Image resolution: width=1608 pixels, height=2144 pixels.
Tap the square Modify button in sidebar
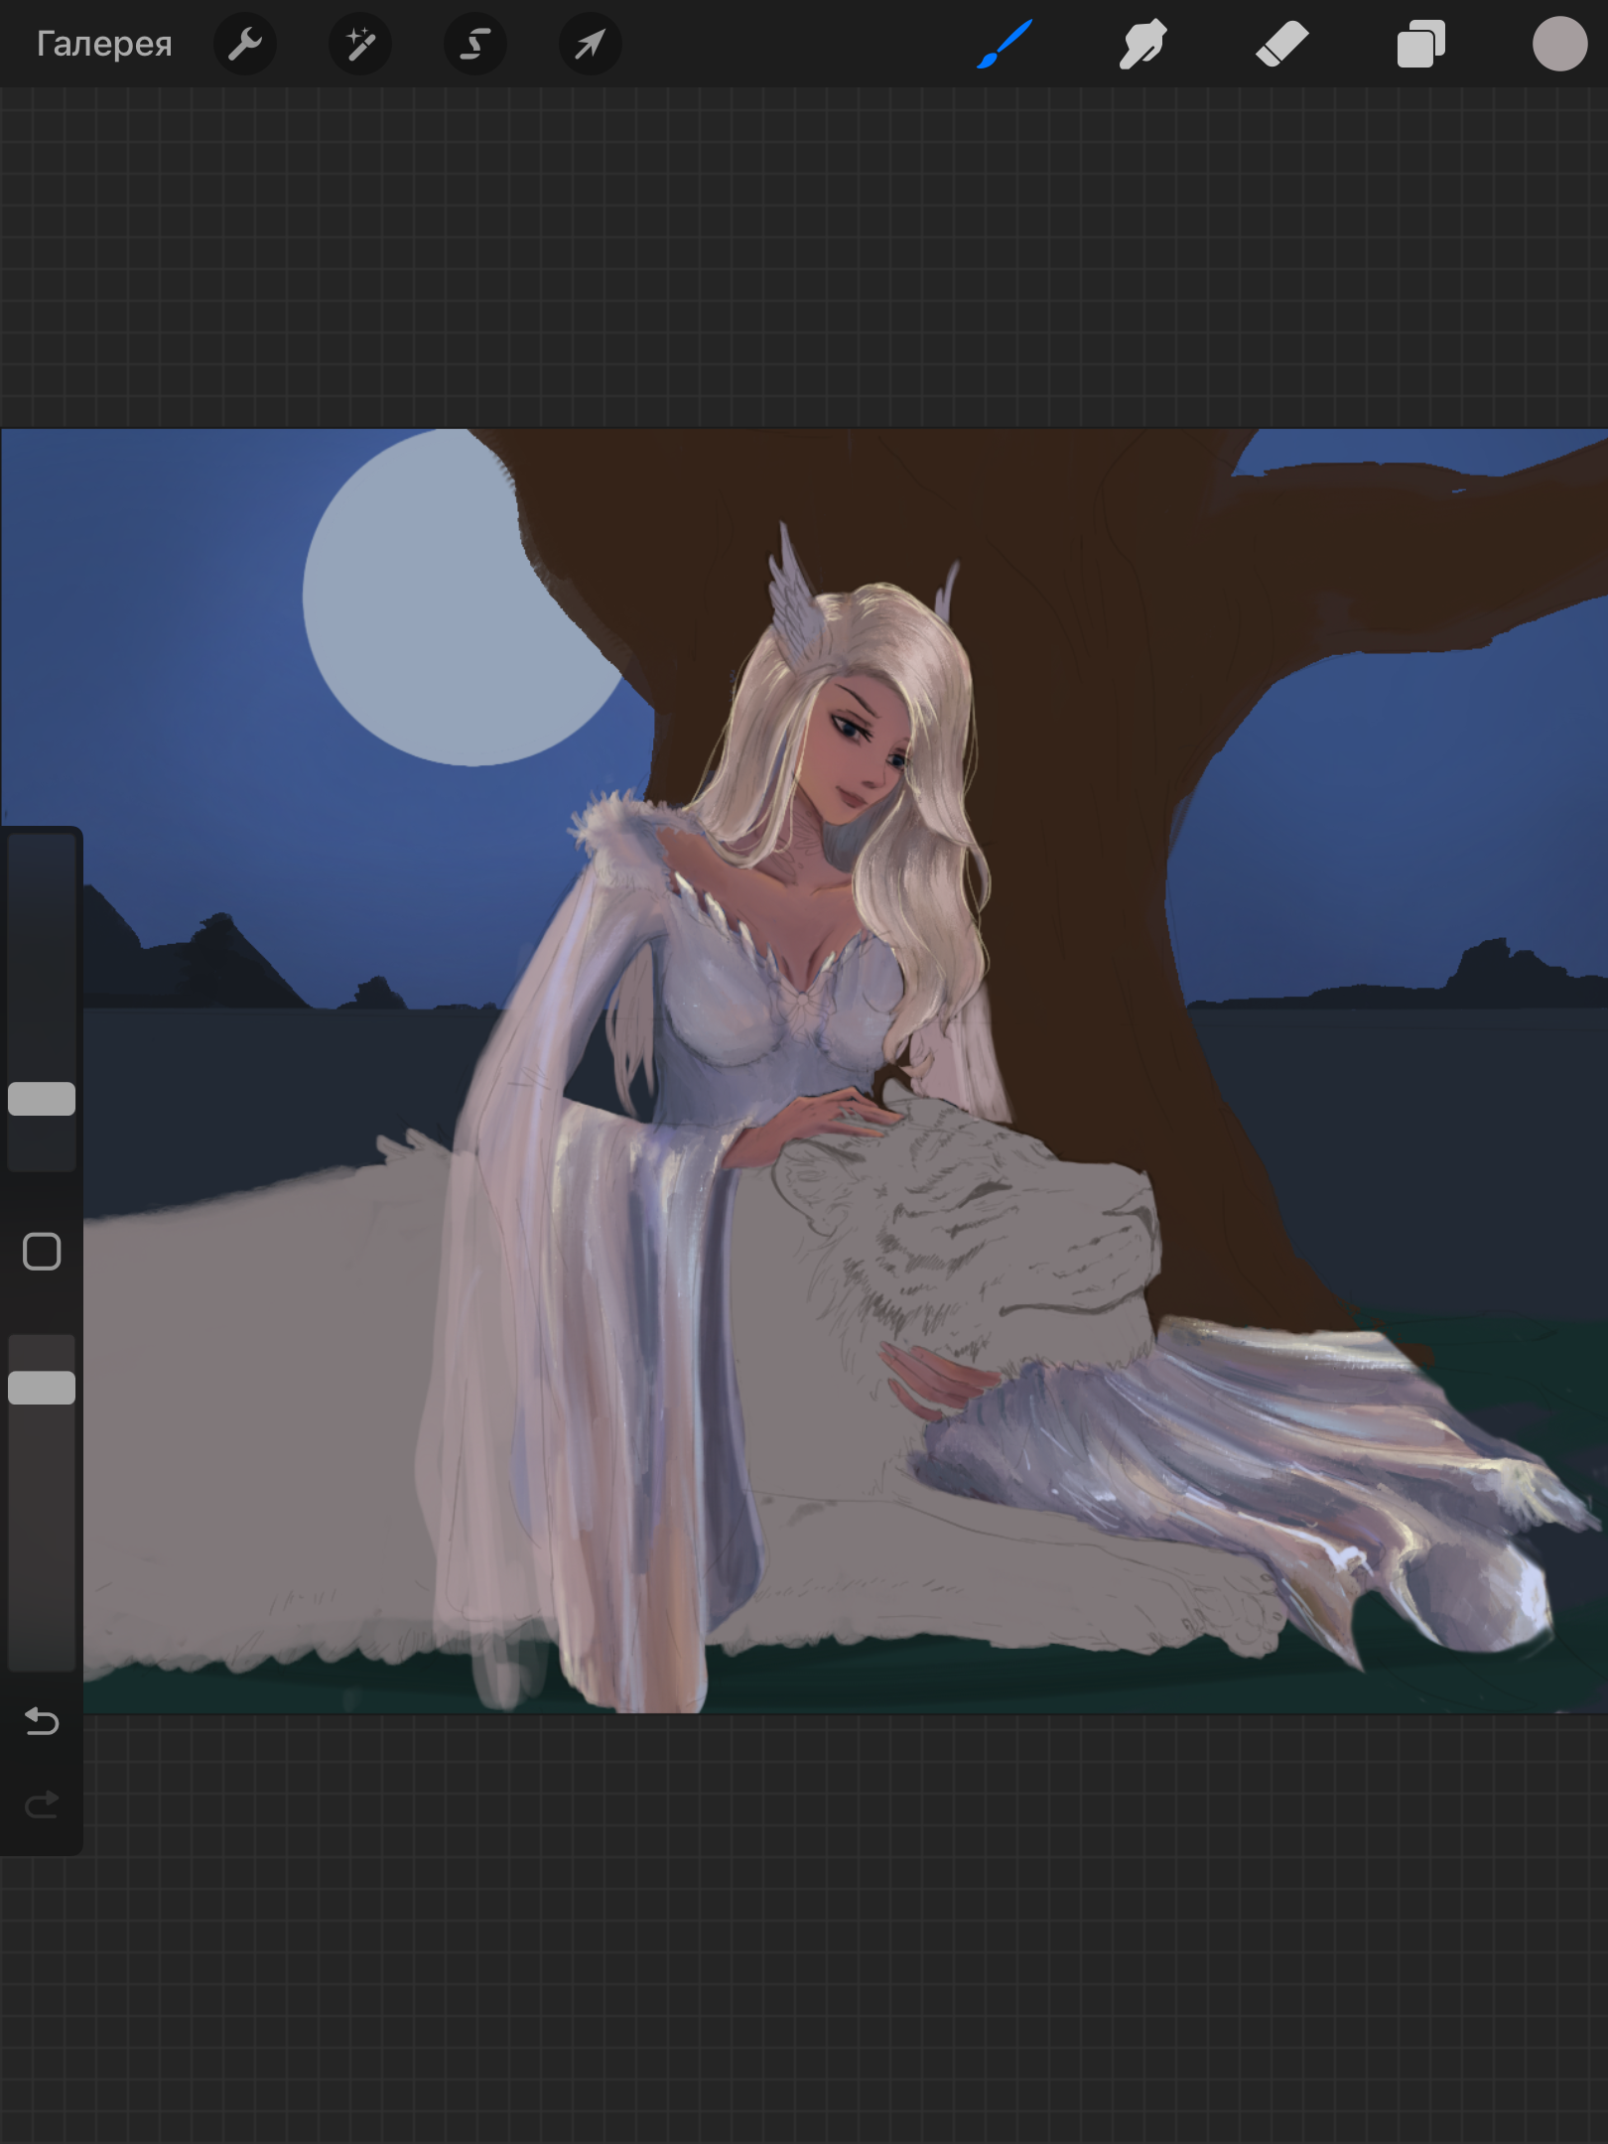pos(42,1252)
